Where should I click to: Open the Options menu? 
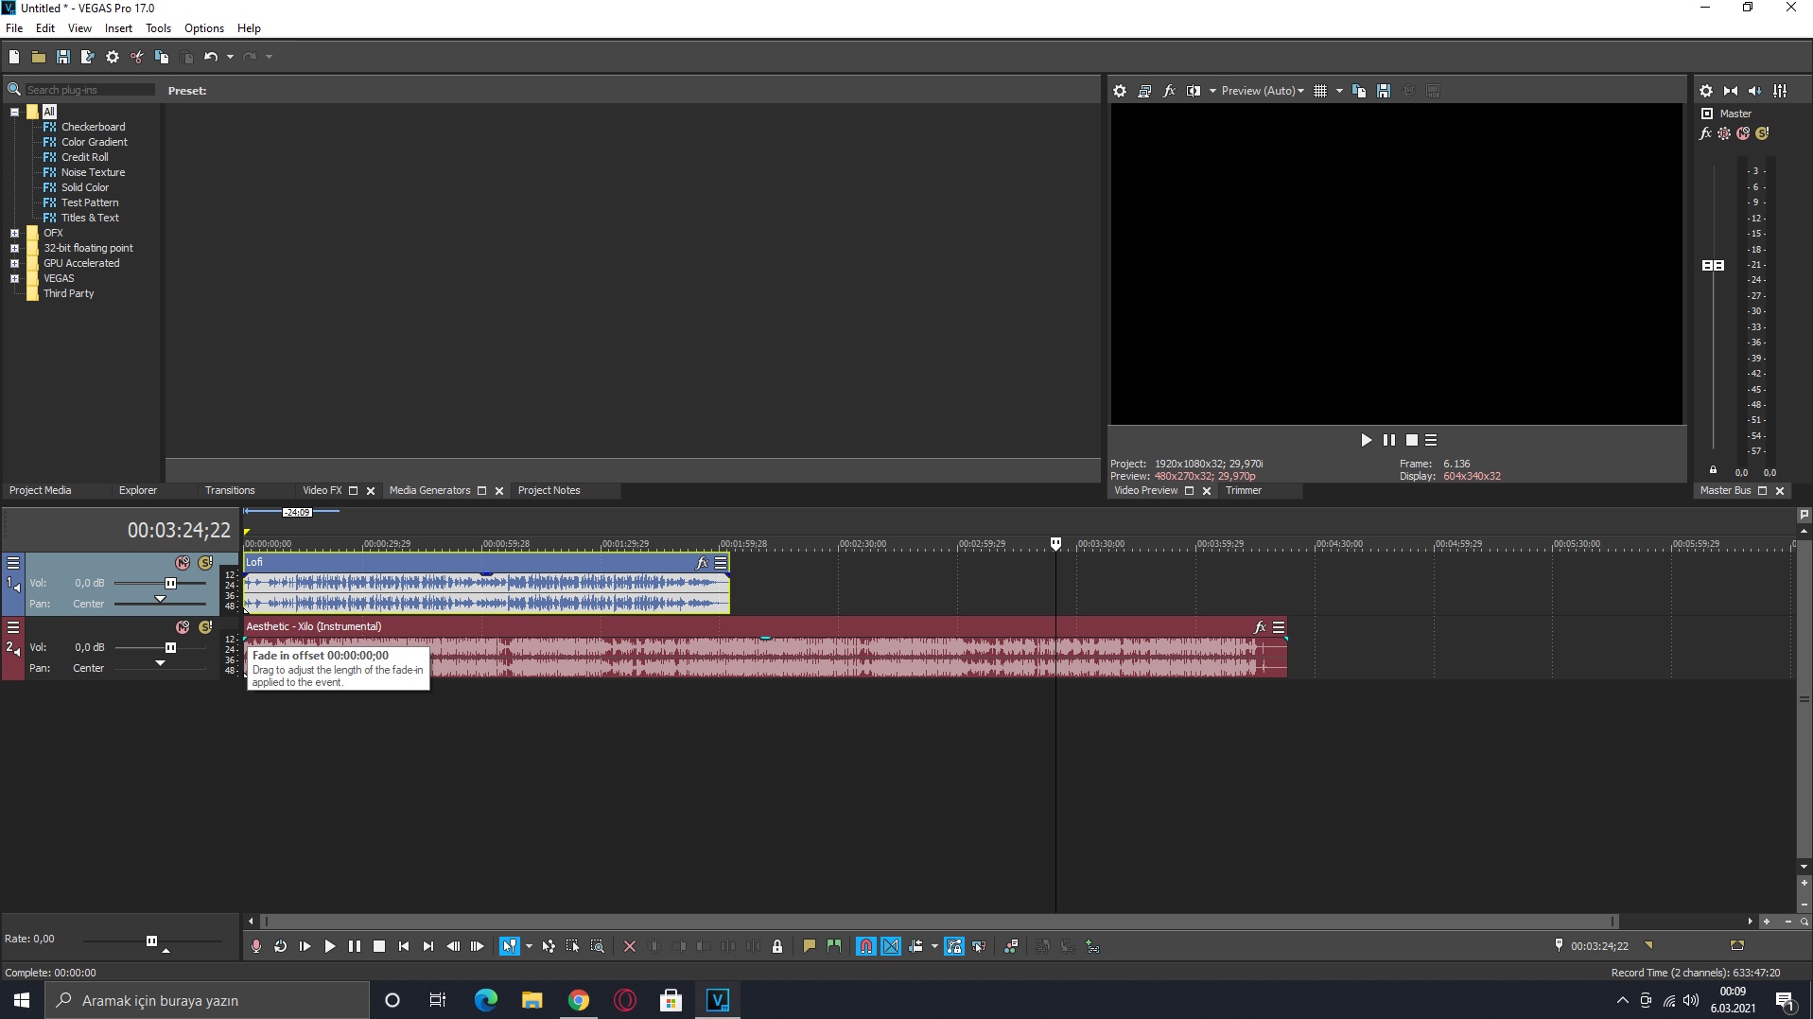click(x=204, y=28)
